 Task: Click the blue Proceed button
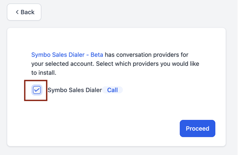point(197,128)
